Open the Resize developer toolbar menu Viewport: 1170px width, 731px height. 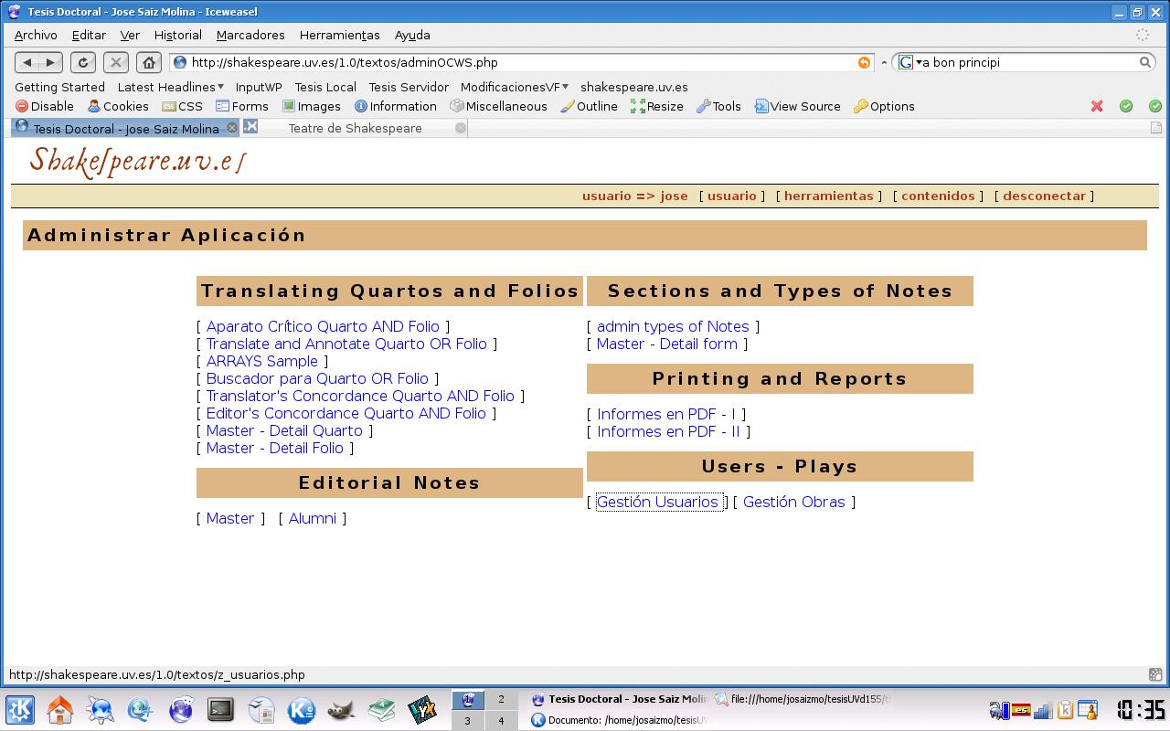pyautogui.click(x=657, y=106)
